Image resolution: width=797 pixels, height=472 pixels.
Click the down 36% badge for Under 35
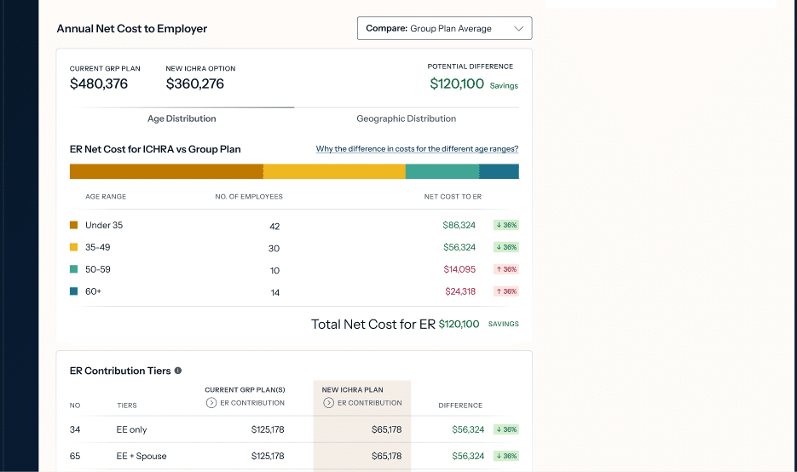[506, 225]
